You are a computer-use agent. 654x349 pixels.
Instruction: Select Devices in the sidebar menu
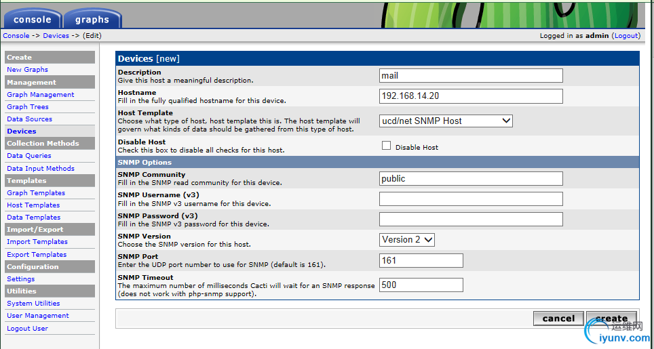coord(22,131)
